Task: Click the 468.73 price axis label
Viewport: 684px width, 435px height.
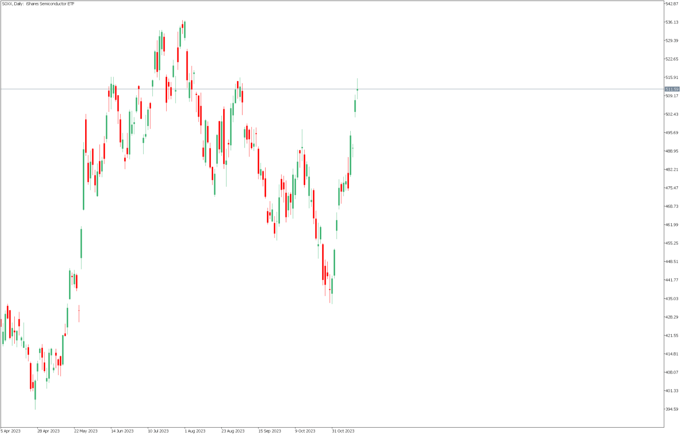Action: 671,206
